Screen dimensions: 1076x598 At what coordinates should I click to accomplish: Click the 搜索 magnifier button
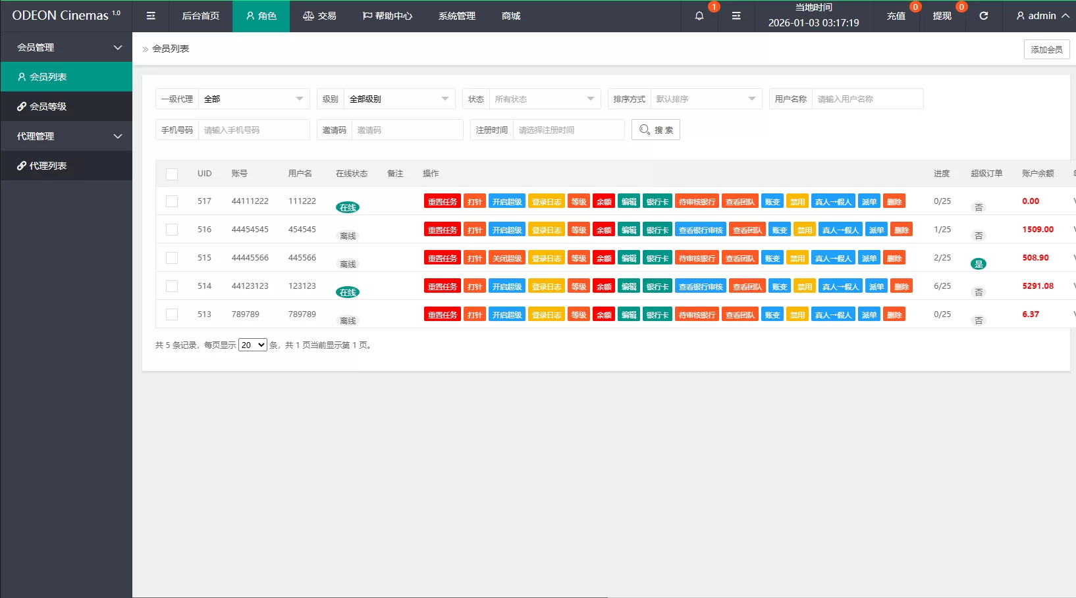coord(655,130)
